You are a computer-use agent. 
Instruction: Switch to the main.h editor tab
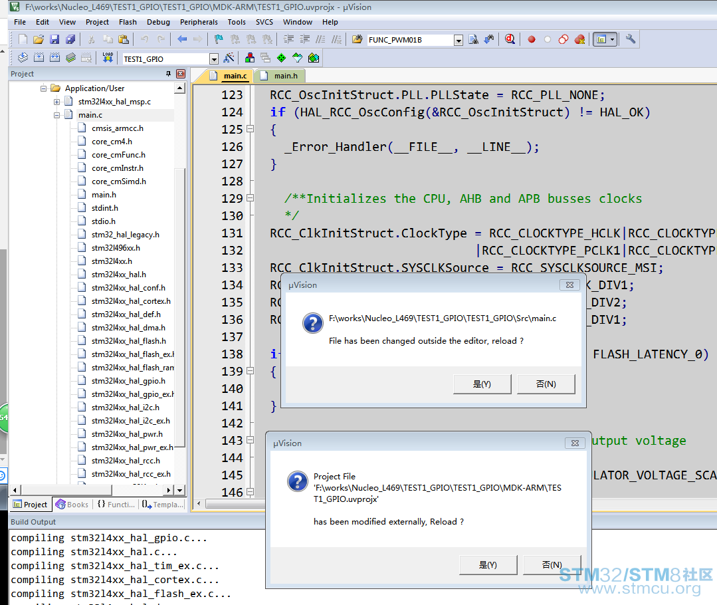(x=279, y=76)
